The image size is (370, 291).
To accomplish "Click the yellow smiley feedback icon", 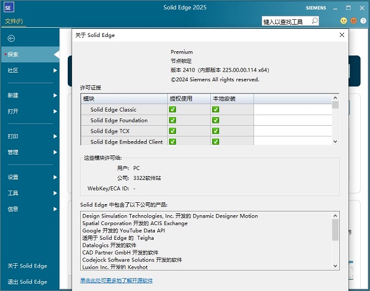I will pos(343,21).
